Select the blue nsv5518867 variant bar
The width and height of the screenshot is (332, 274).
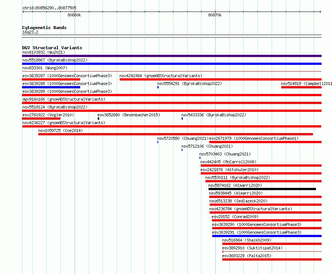[x=172, y=64]
